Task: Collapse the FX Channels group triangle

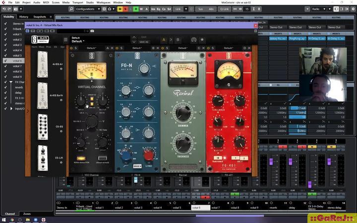Action: [11, 82]
